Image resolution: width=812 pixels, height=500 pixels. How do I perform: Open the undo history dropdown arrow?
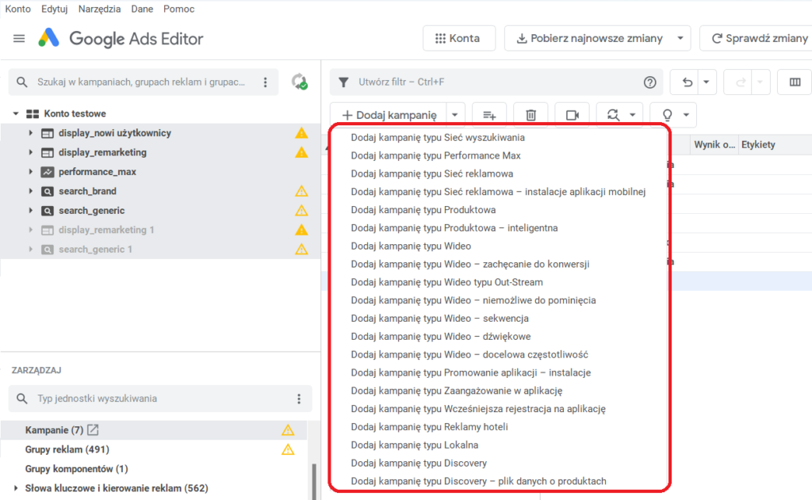(706, 82)
